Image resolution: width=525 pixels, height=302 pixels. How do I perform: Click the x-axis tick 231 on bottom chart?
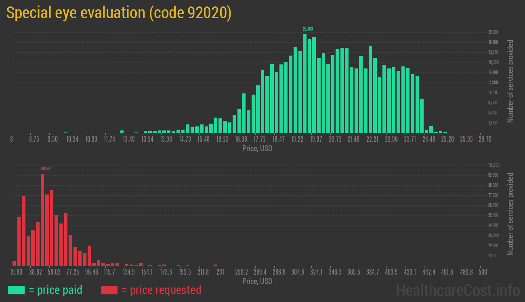(x=220, y=272)
